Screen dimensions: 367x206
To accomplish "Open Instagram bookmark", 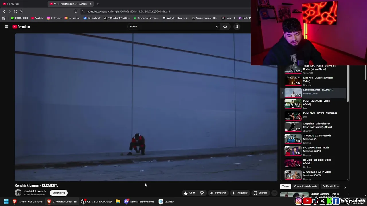I will click(x=54, y=18).
